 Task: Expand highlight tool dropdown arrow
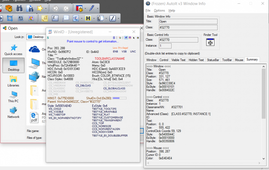click(x=94, y=18)
